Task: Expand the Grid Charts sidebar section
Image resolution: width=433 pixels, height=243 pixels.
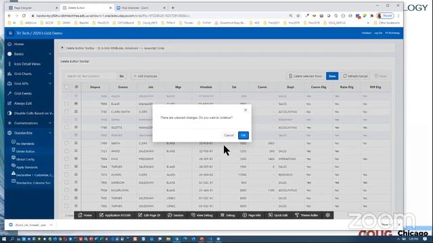Action: pyautogui.click(x=50, y=74)
